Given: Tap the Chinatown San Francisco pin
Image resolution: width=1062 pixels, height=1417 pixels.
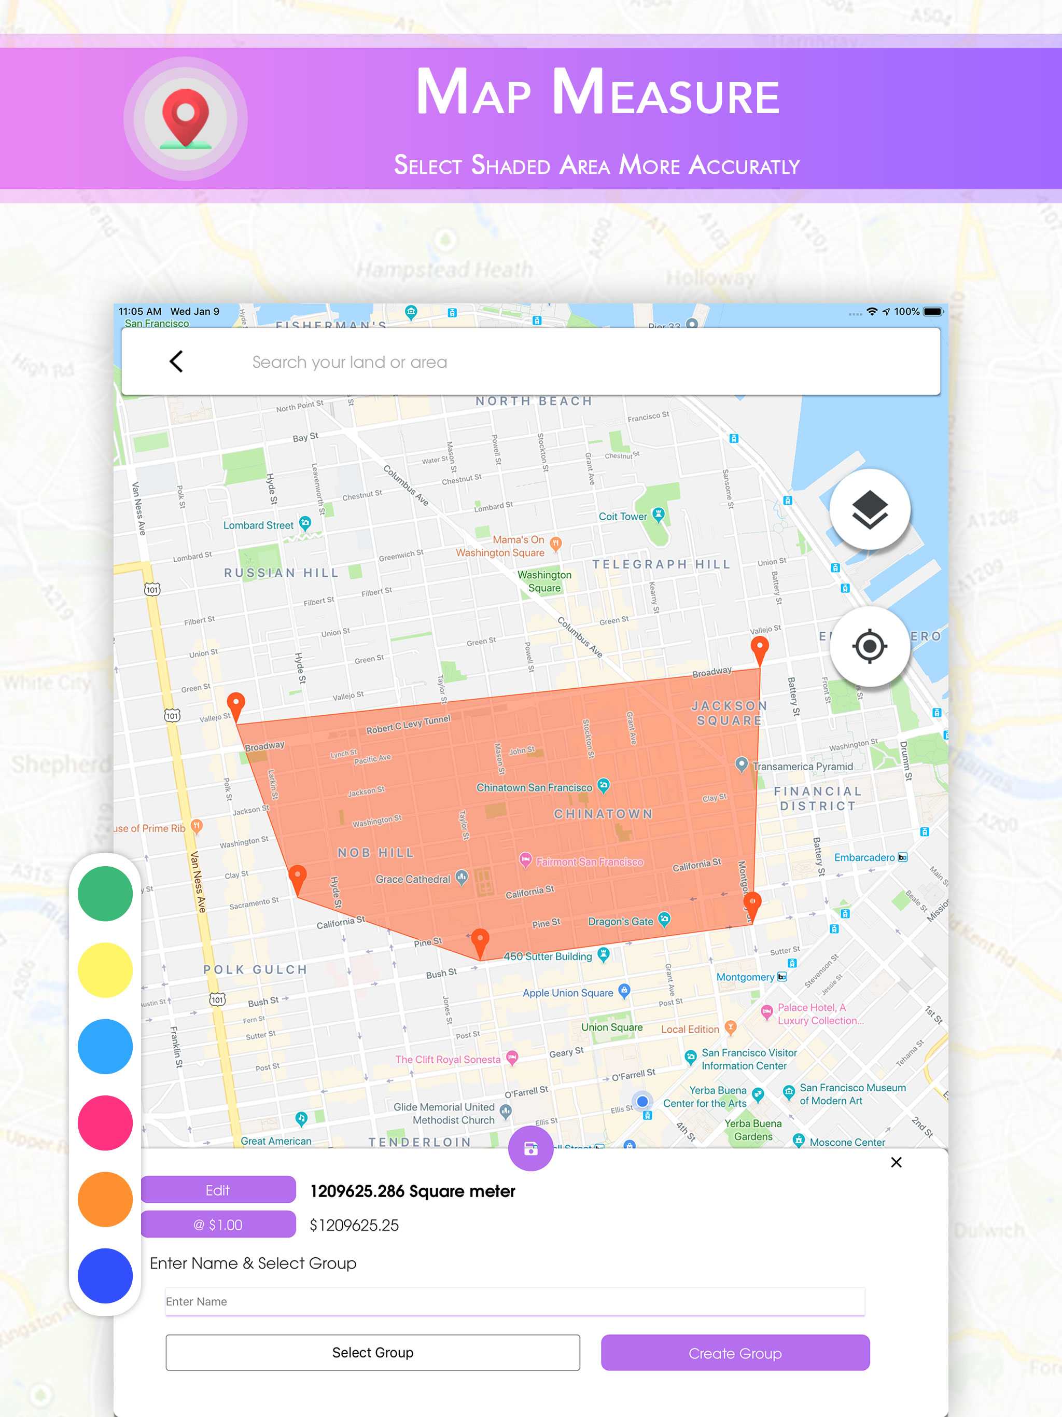Looking at the screenshot, I should coord(604,786).
